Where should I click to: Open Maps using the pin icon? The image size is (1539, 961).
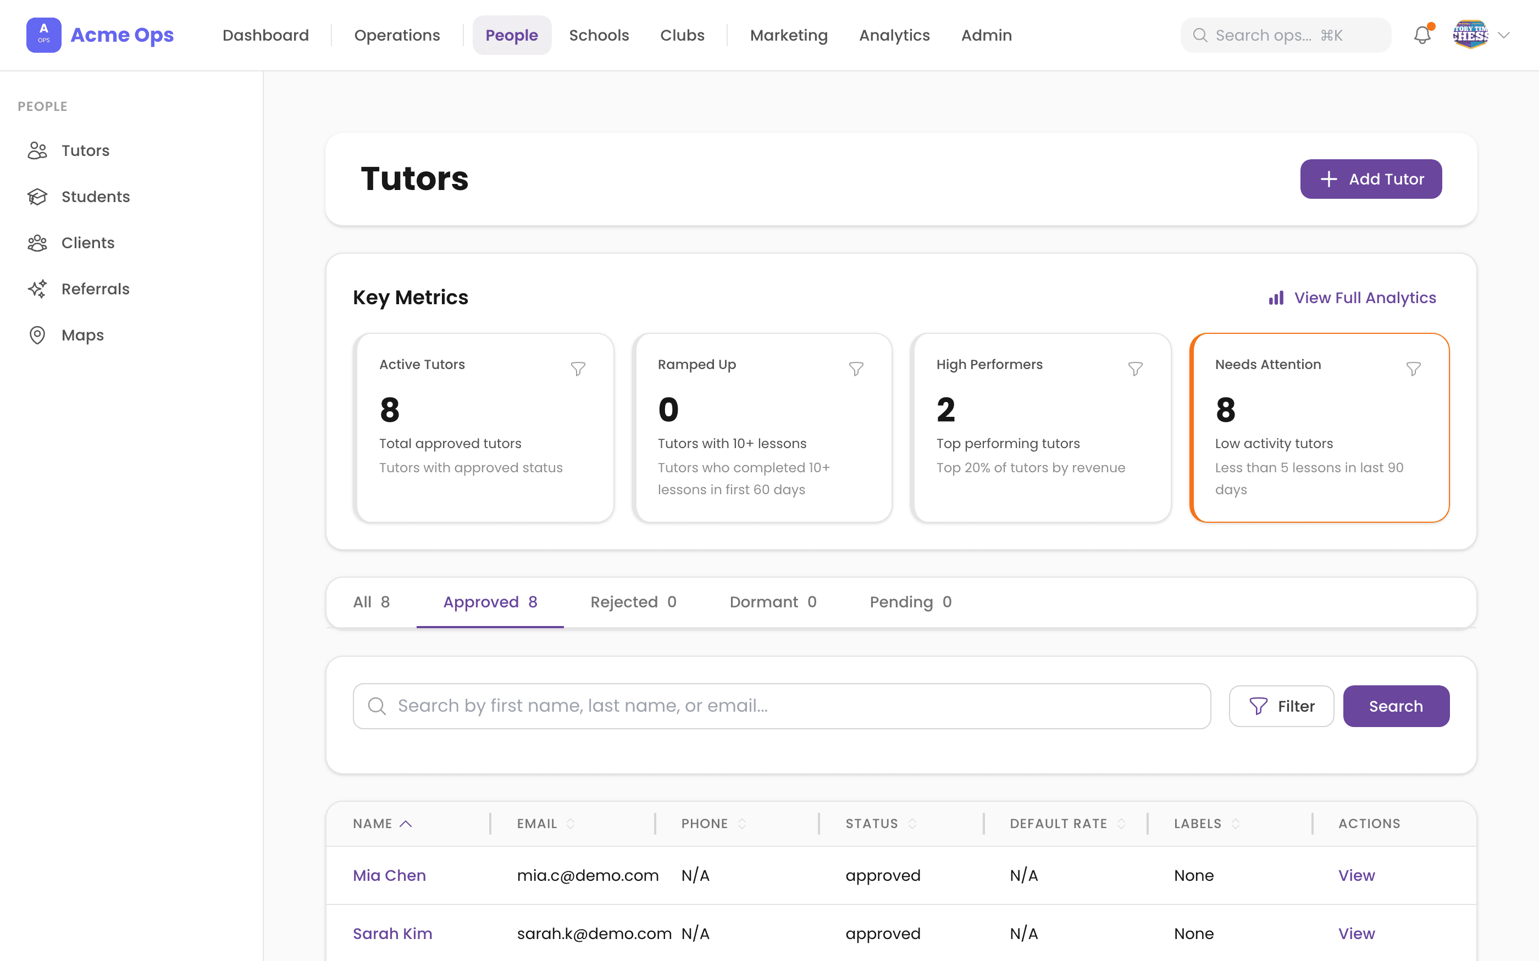coord(38,335)
